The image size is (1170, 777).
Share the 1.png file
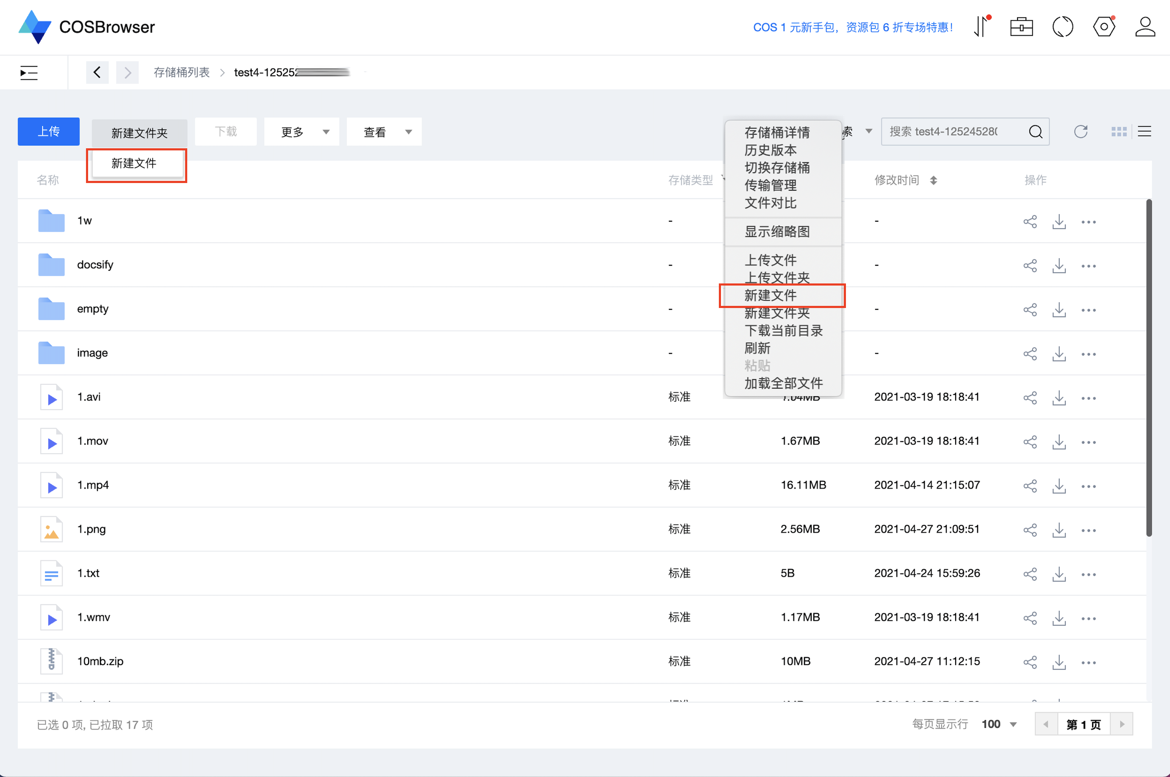[x=1030, y=530]
